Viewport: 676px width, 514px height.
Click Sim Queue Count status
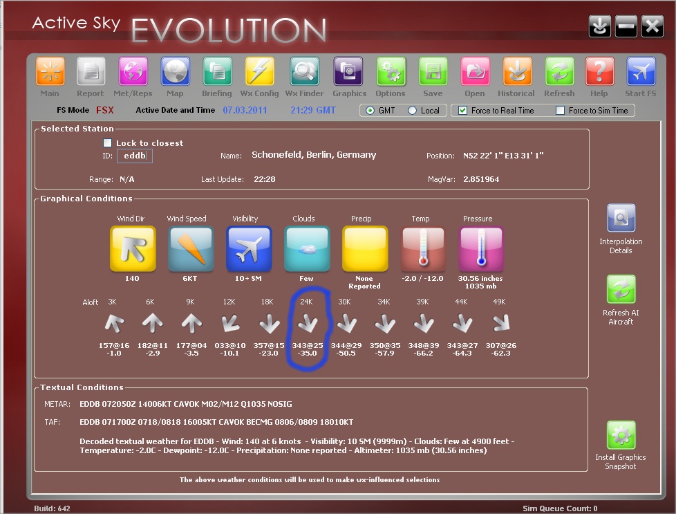tap(560, 508)
